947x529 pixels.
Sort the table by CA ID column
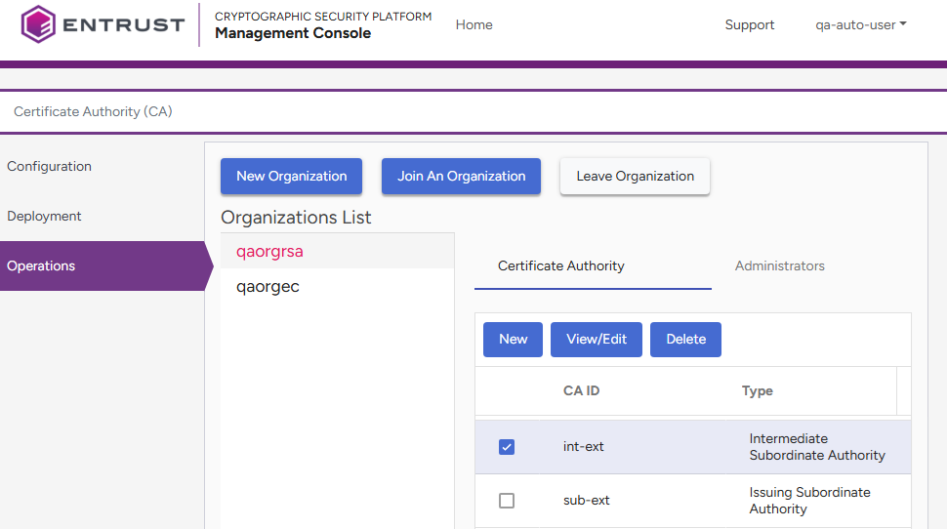(x=581, y=391)
